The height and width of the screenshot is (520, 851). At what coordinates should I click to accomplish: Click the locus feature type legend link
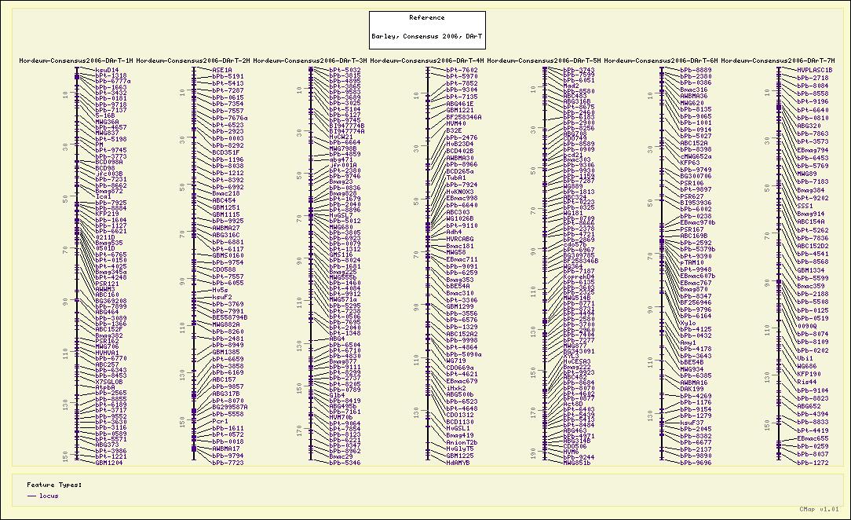pyautogui.click(x=49, y=496)
